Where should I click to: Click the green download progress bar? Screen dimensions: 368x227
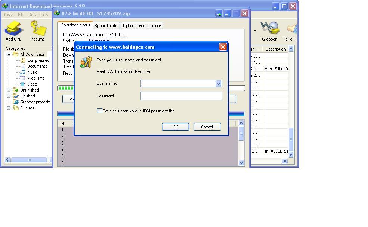coord(151,88)
